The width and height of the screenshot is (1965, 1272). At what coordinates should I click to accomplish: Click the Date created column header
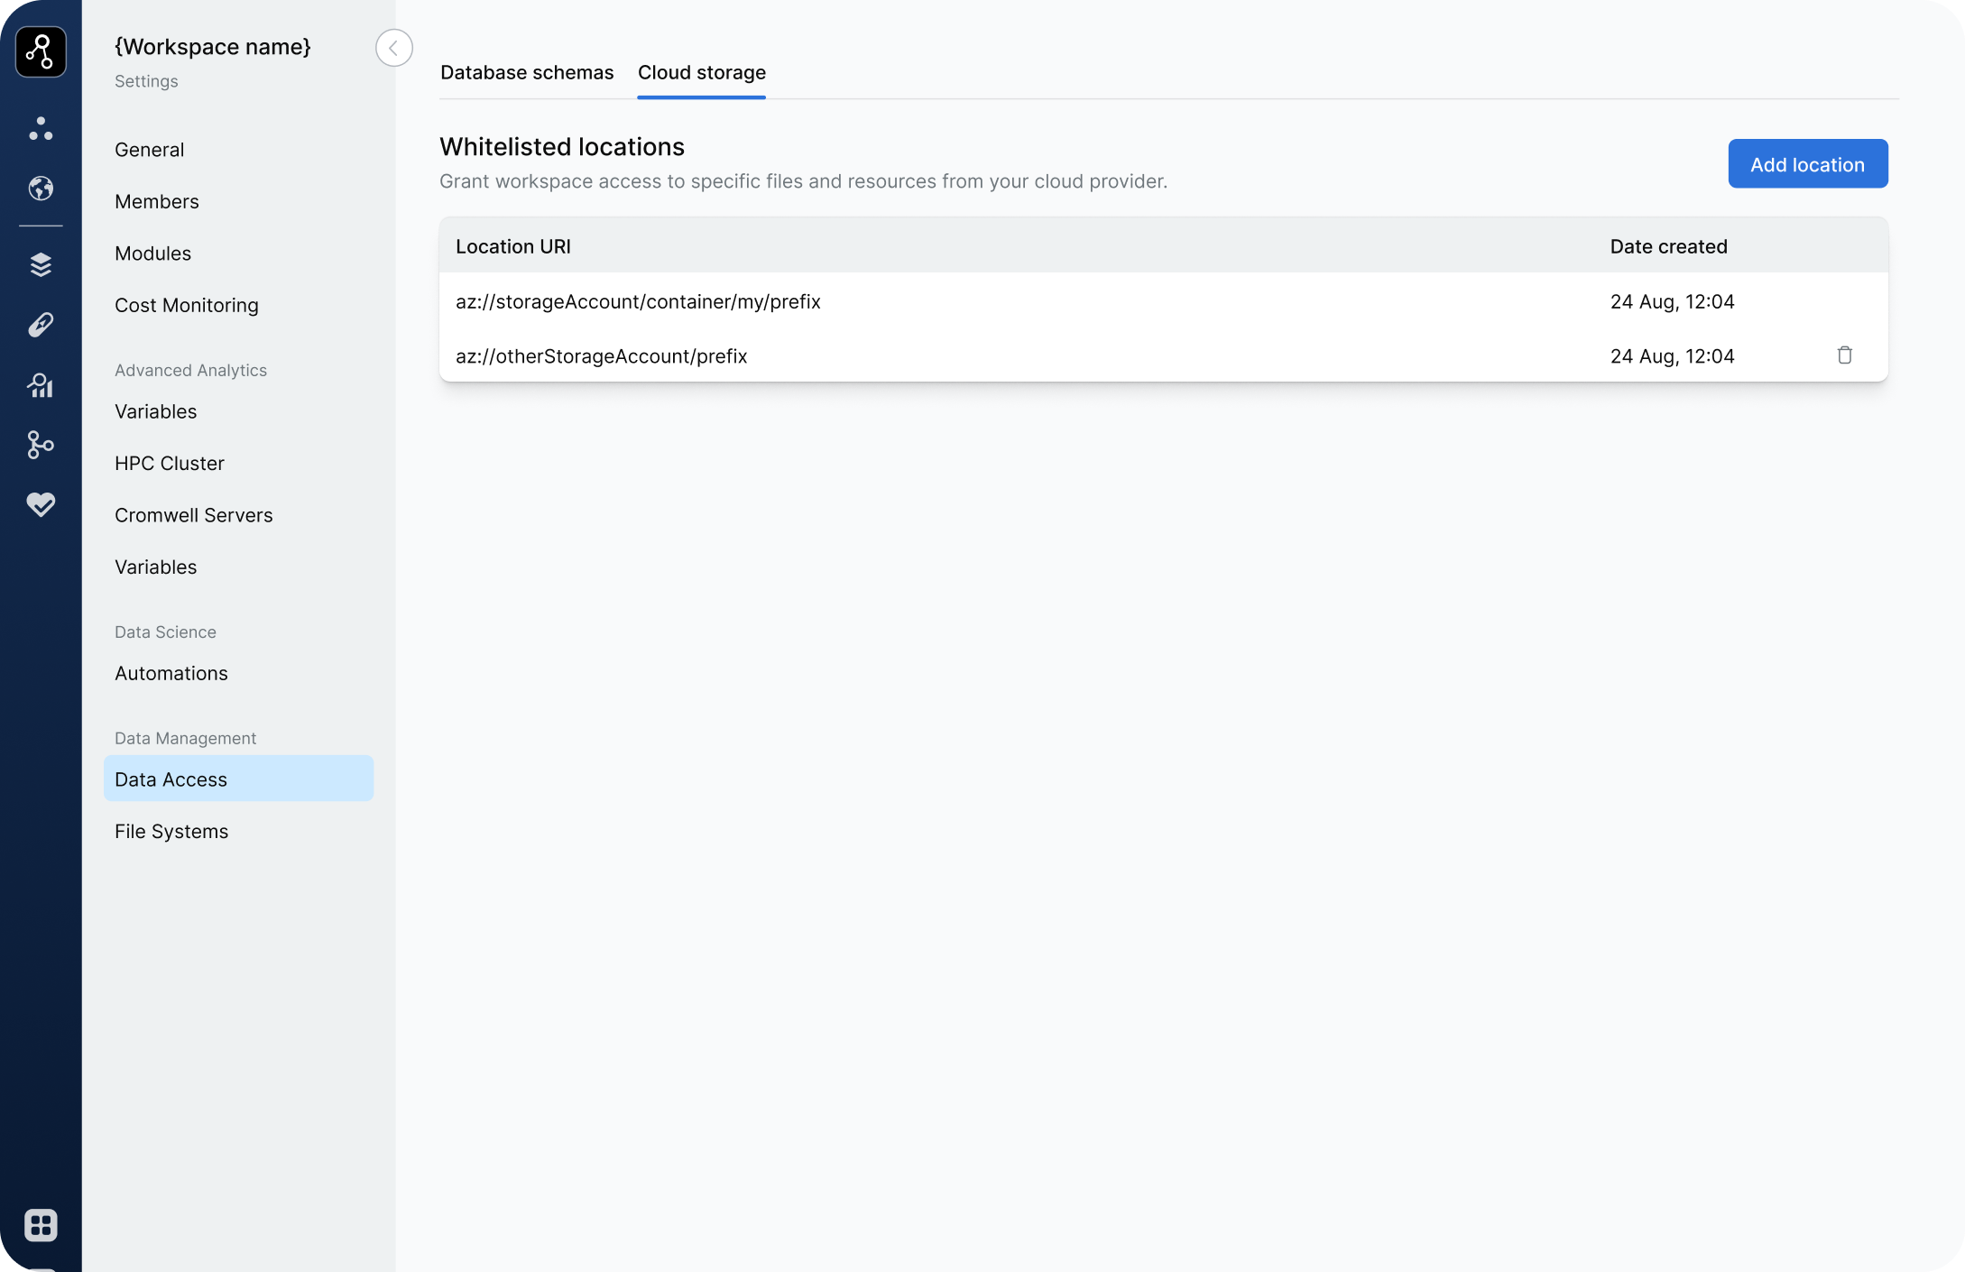pyautogui.click(x=1669, y=246)
